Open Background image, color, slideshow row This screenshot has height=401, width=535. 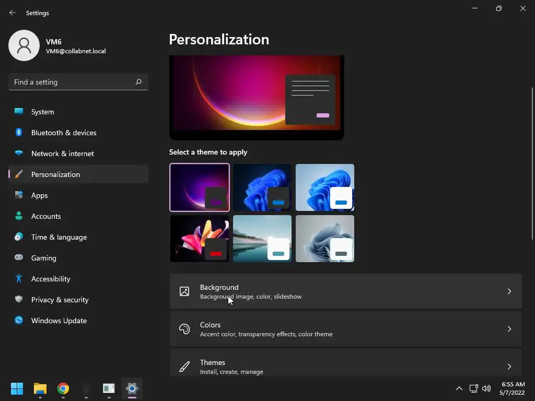click(x=346, y=291)
